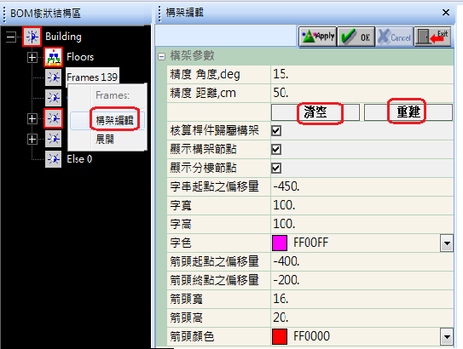463x349 pixels.
Task: Click the Building node icon
Action: click(32, 37)
